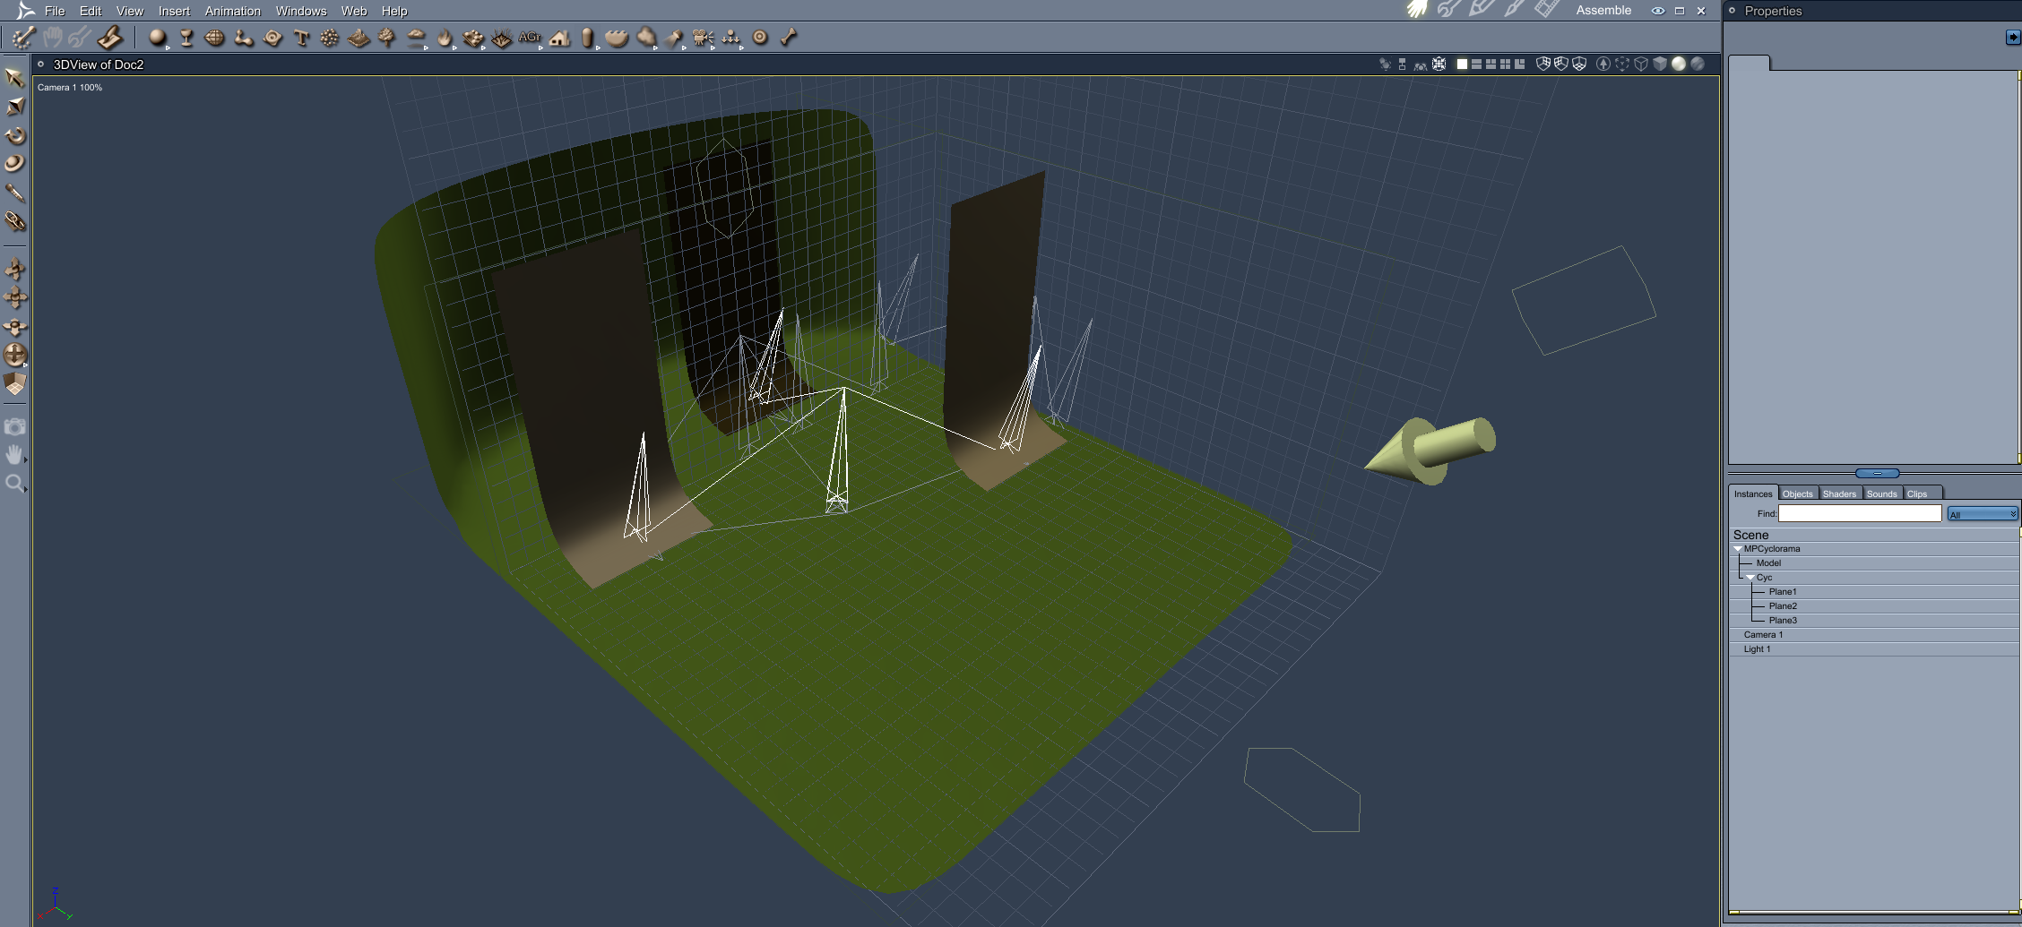Switch to the Storyboard room pencil icon

point(1482,10)
